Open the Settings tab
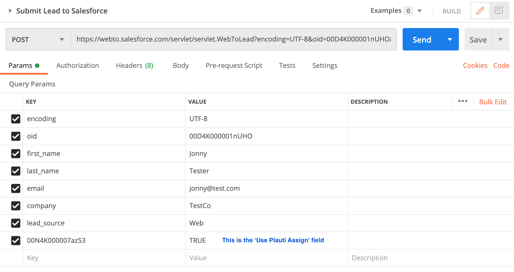The width and height of the screenshot is (514, 272). tap(325, 66)
